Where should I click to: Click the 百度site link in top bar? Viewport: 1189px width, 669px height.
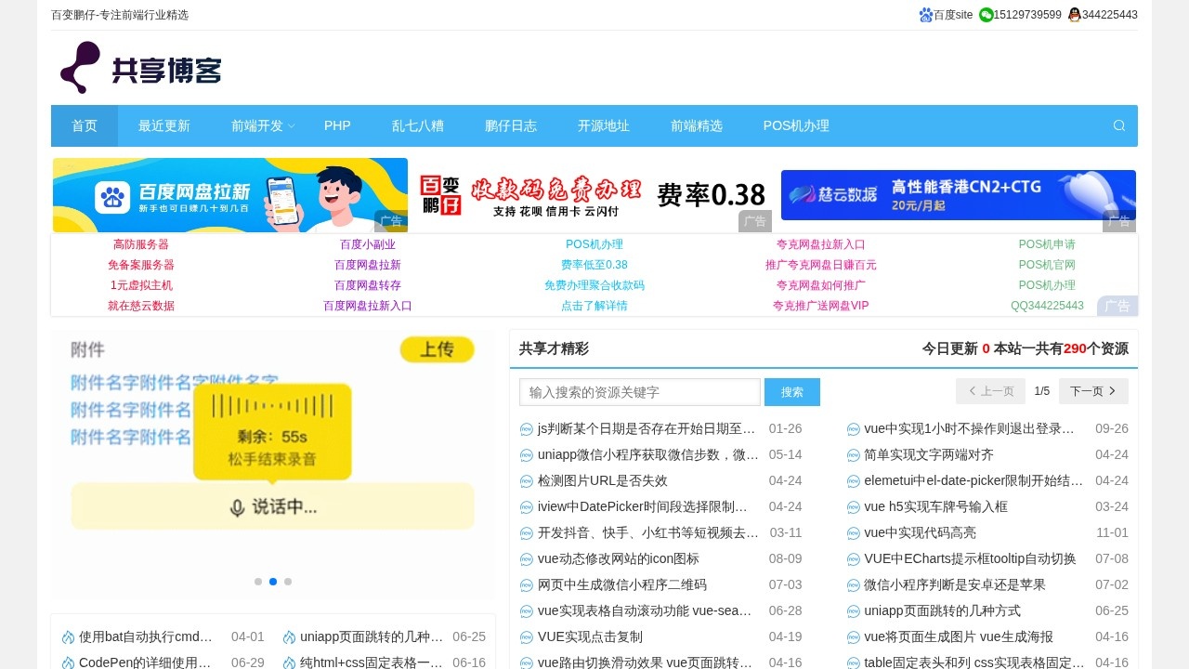[x=953, y=15]
